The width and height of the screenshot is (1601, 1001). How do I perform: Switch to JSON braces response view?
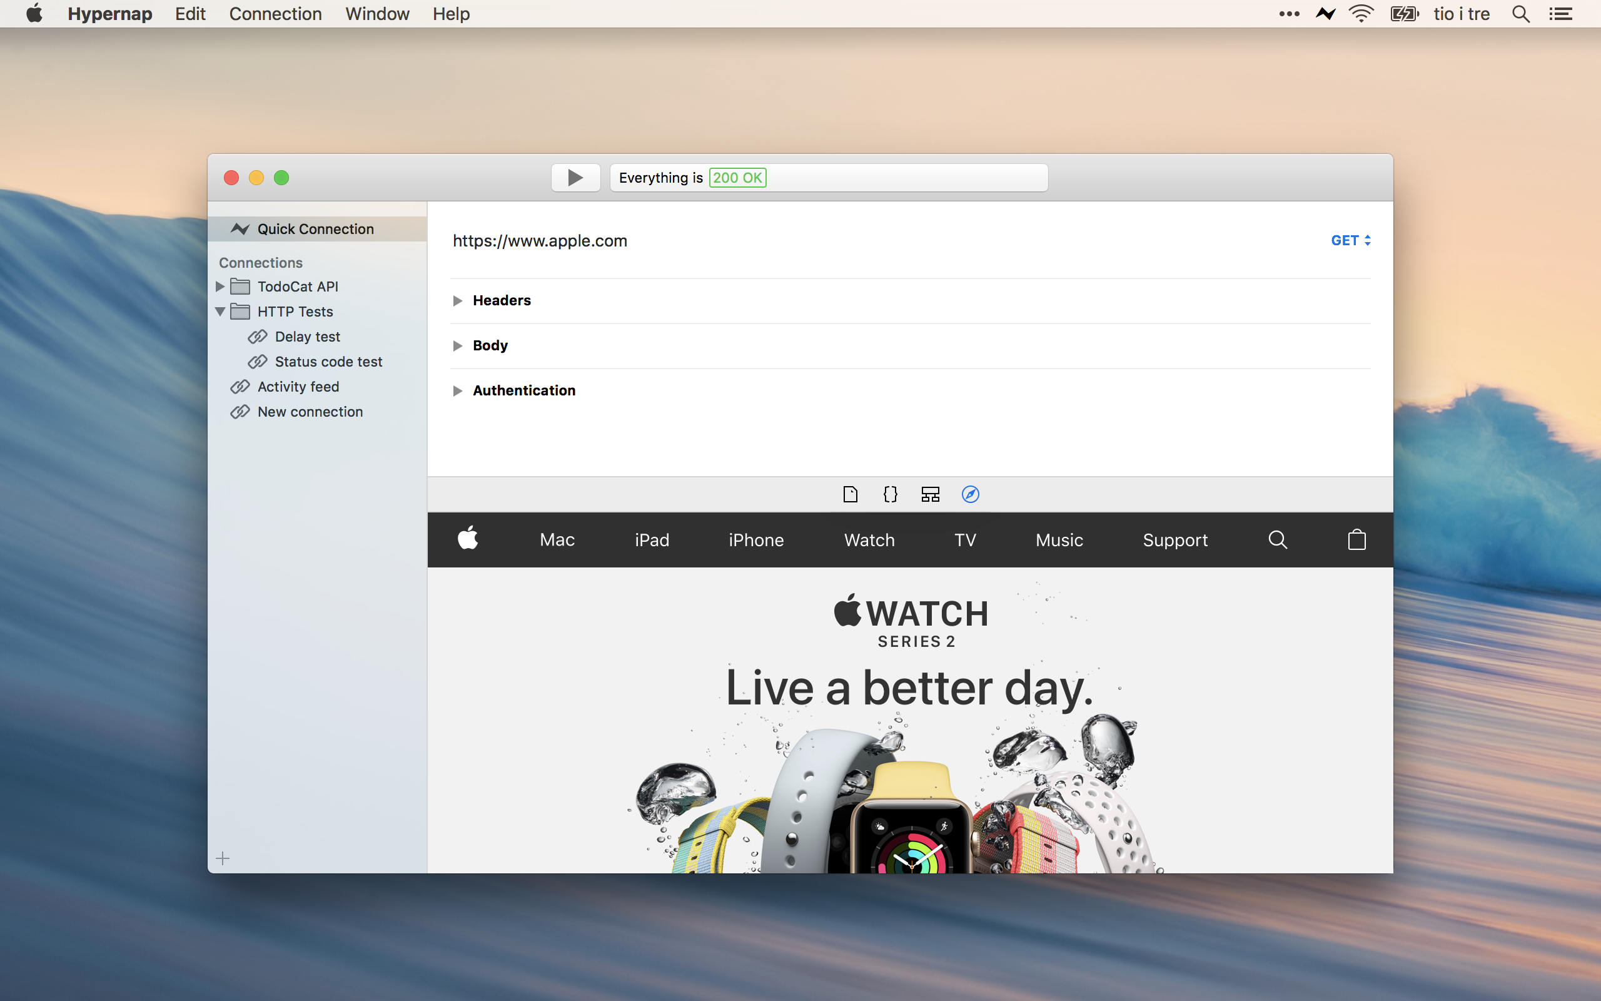pyautogui.click(x=891, y=494)
